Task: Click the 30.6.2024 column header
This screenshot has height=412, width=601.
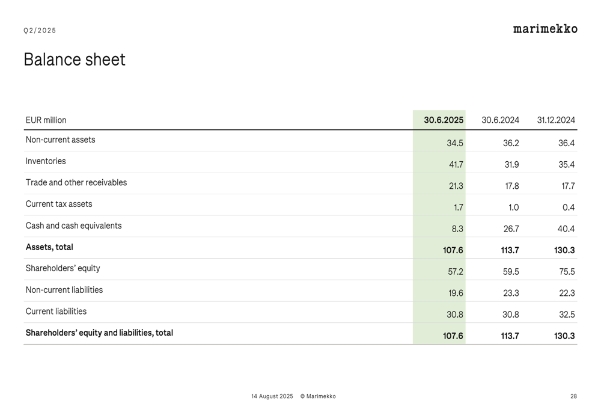Action: (500, 120)
